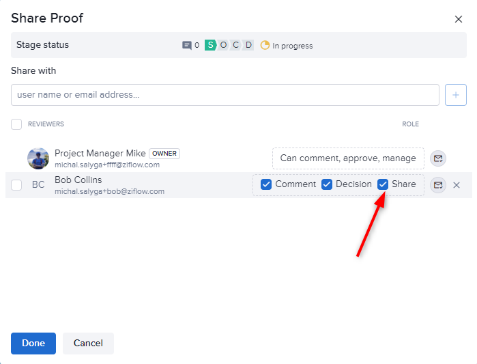
Task: Select all reviewers with the header checkbox
Action: coord(16,124)
